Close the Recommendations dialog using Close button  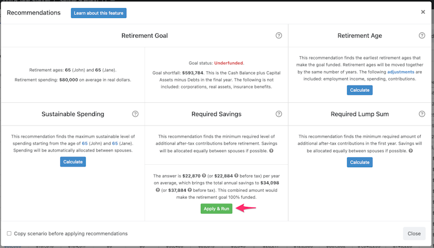click(x=414, y=234)
